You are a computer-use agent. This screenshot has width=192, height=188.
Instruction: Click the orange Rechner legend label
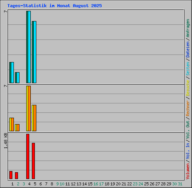pos(188,108)
